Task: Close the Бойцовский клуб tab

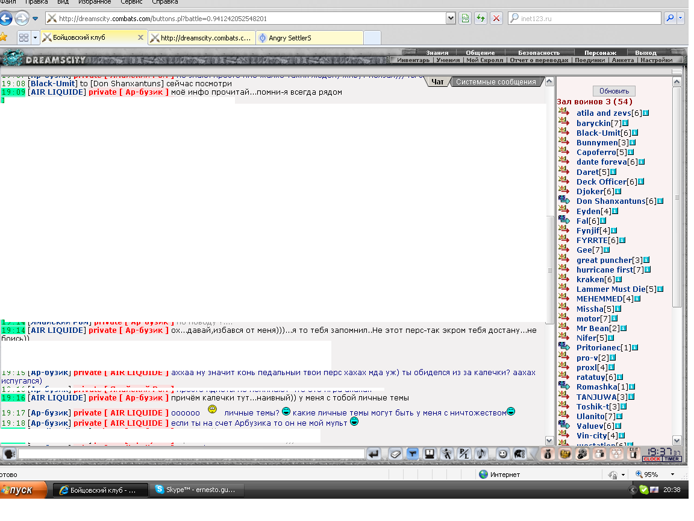Action: 140,37
